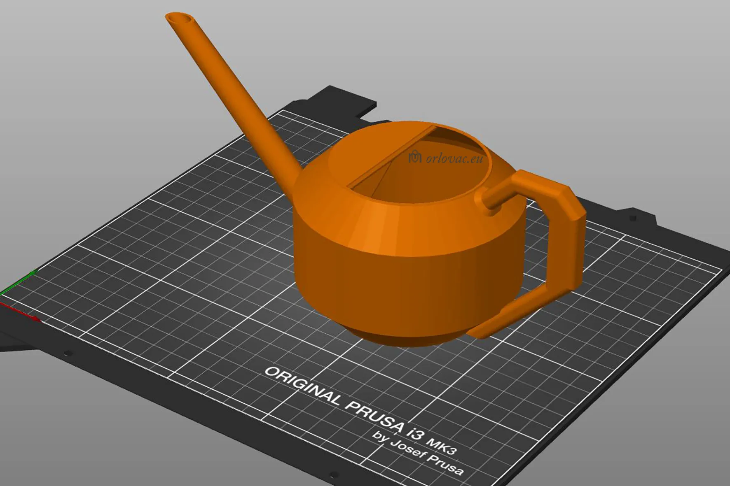The width and height of the screenshot is (730, 486).
Task: Click the "ORIGINAL PRUSA i3 MK3" bed label
Action: [360, 411]
